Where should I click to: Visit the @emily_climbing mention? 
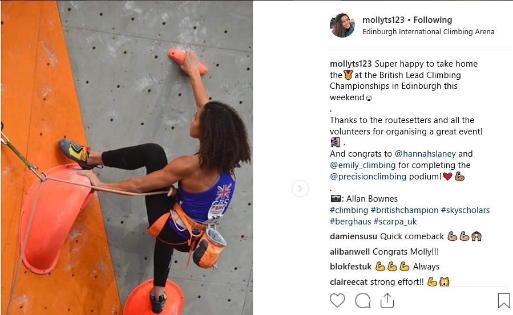(362, 165)
